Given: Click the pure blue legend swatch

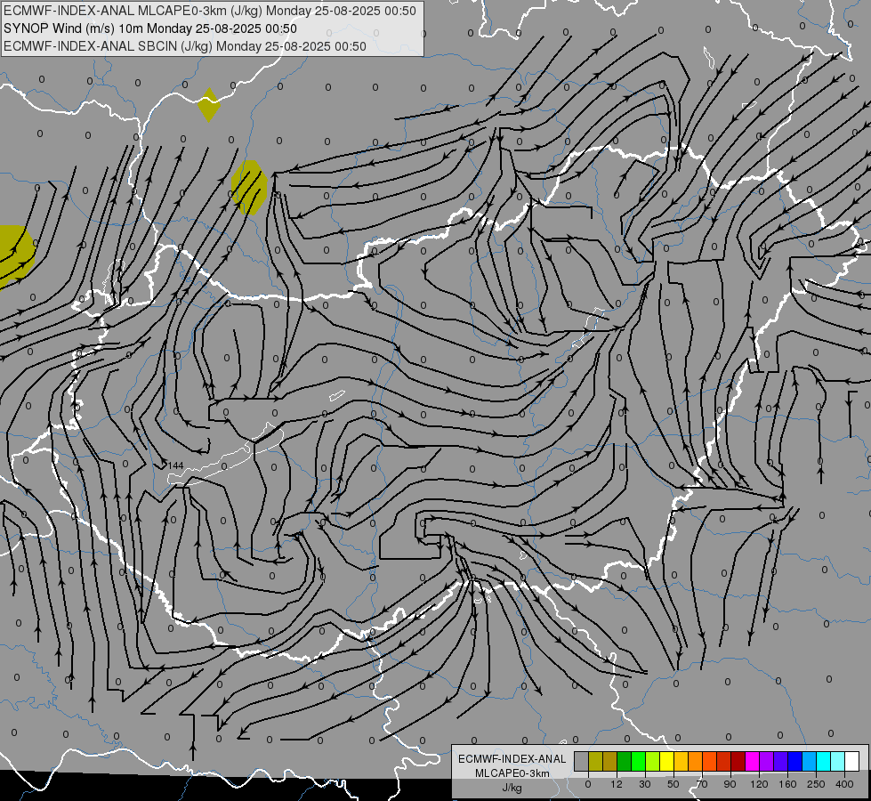Looking at the screenshot, I should point(794,761).
